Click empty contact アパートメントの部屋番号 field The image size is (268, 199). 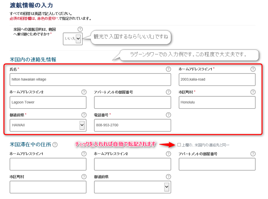(132, 102)
